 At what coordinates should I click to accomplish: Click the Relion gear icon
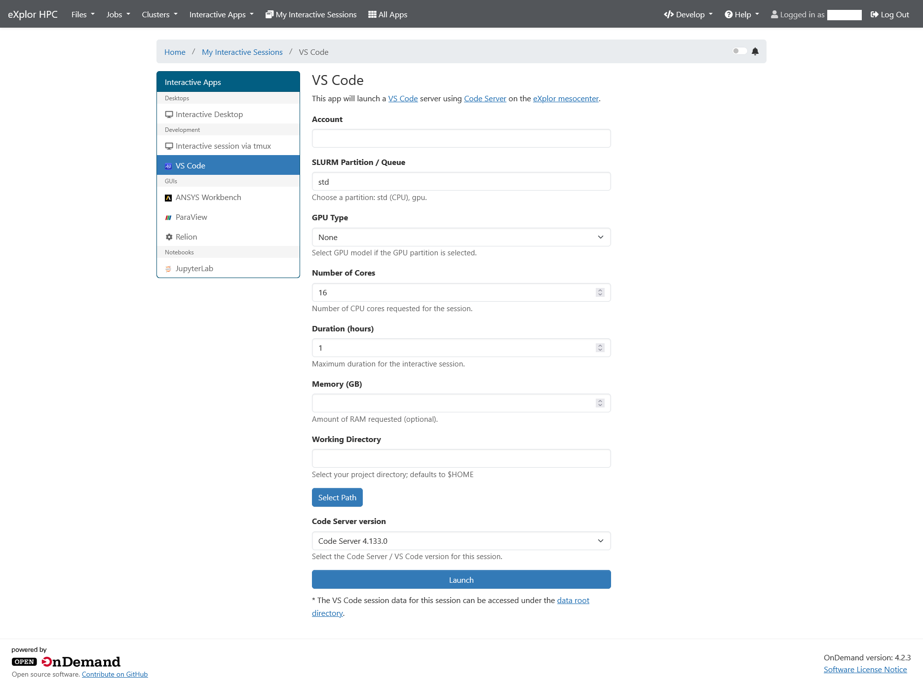(169, 237)
